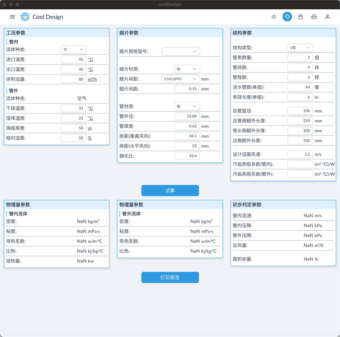Click the 打印报告 button
Screen dimensions: 340x337
tap(170, 278)
